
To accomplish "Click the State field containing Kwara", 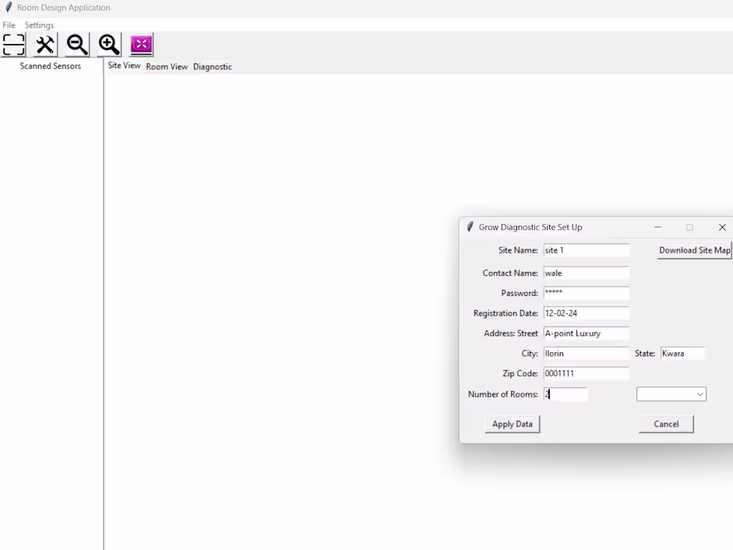I will [682, 353].
